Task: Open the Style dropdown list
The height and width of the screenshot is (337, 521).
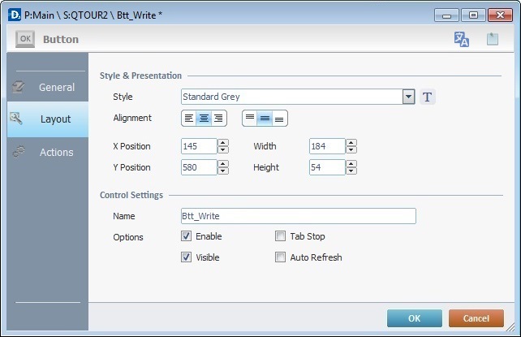Action: [409, 97]
